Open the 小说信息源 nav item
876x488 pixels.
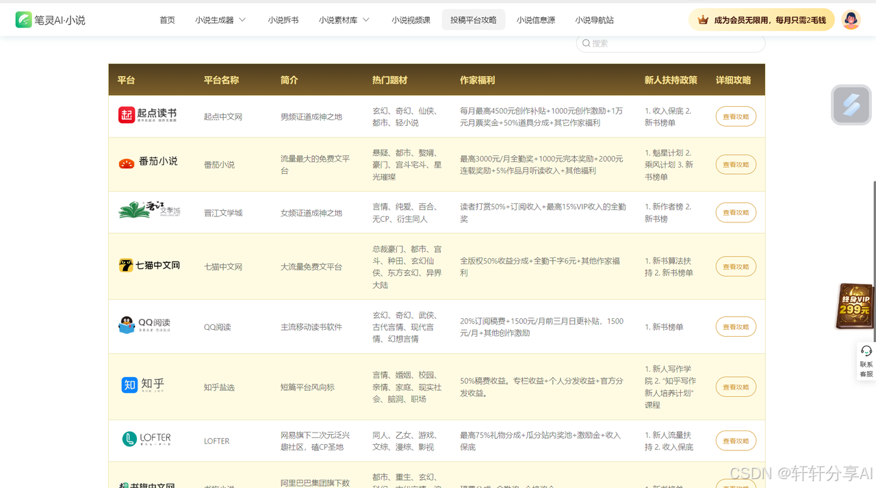(x=536, y=20)
